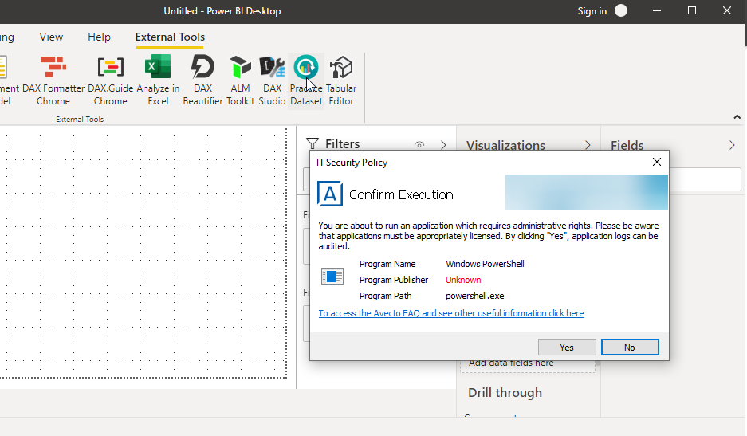Run the Practice Dataset tool
The image size is (747, 436).
(306, 80)
